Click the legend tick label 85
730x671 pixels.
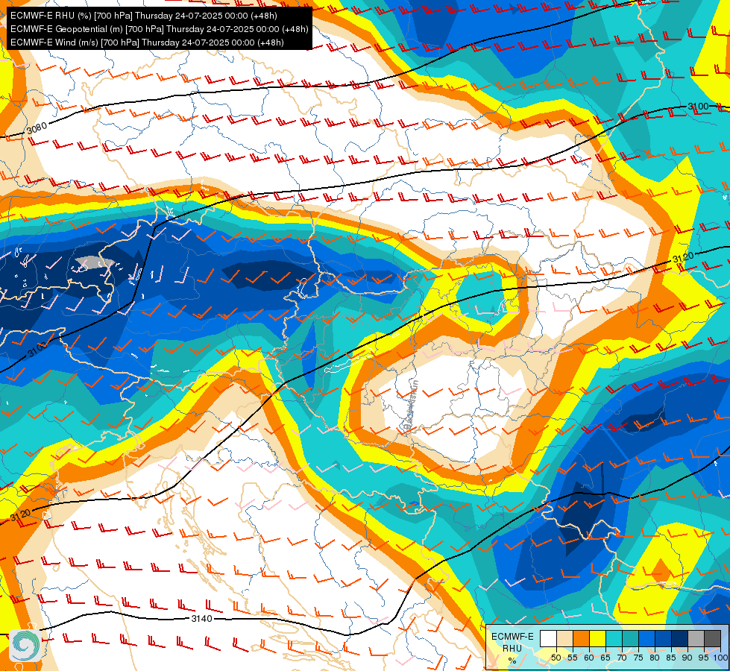(671, 658)
